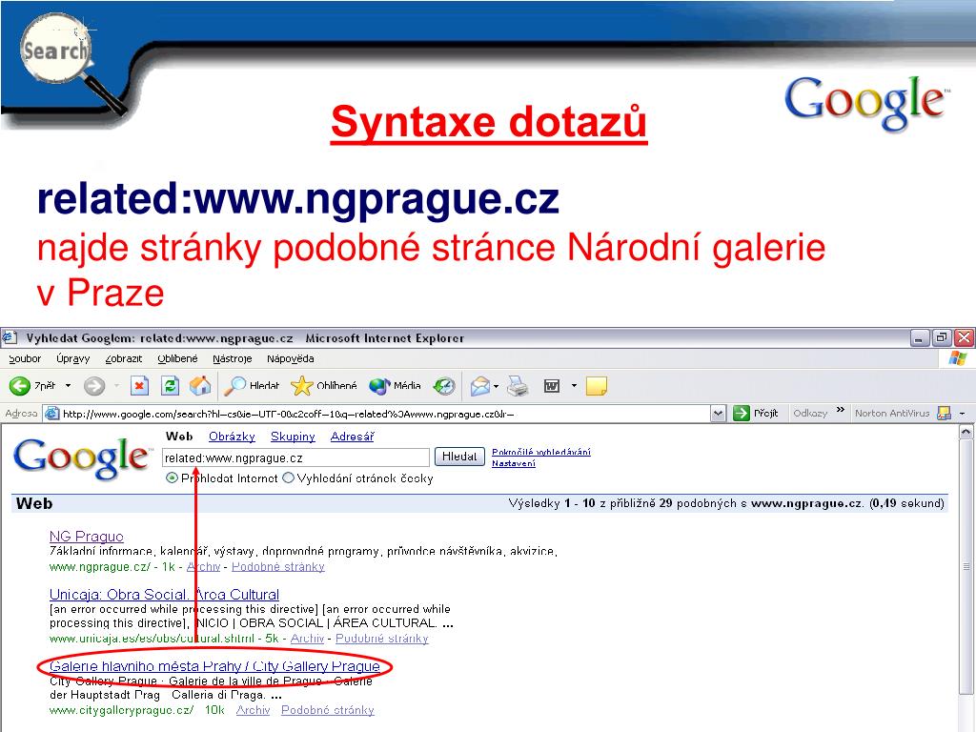
Task: Click the Google search query field
Action: [295, 458]
